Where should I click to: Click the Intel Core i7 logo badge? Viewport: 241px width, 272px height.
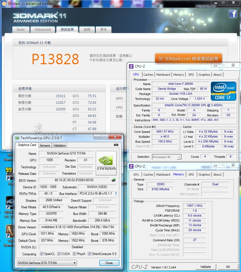[223, 91]
